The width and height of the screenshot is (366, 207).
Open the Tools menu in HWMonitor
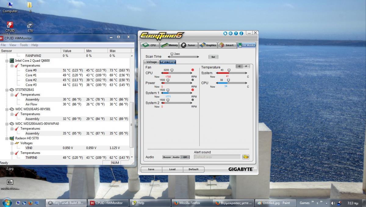click(24, 45)
